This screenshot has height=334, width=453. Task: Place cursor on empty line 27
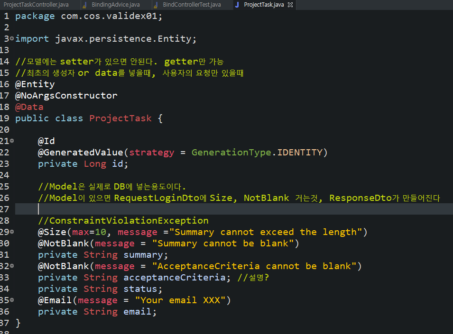tap(234, 209)
